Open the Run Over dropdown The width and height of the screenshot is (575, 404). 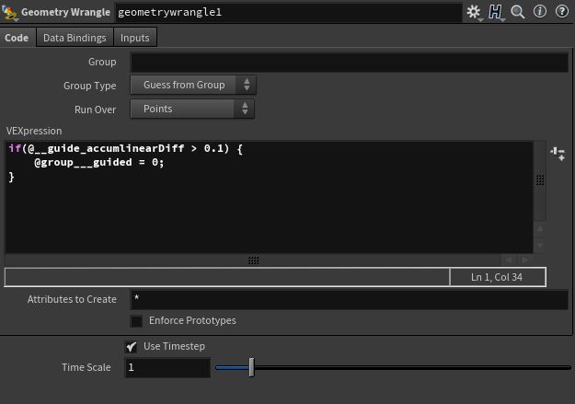pyautogui.click(x=192, y=109)
